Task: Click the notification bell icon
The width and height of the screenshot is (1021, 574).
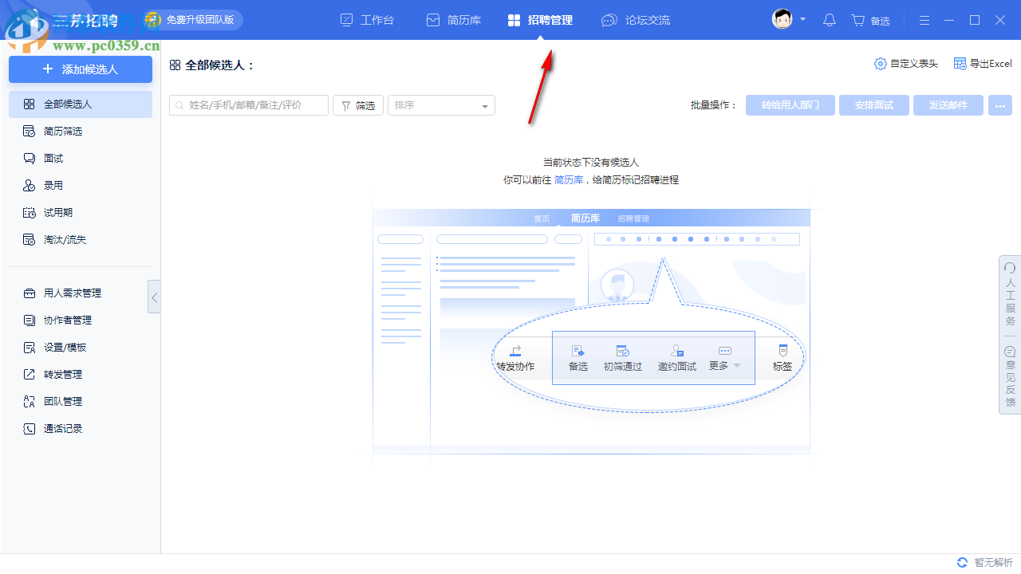Action: 829,20
